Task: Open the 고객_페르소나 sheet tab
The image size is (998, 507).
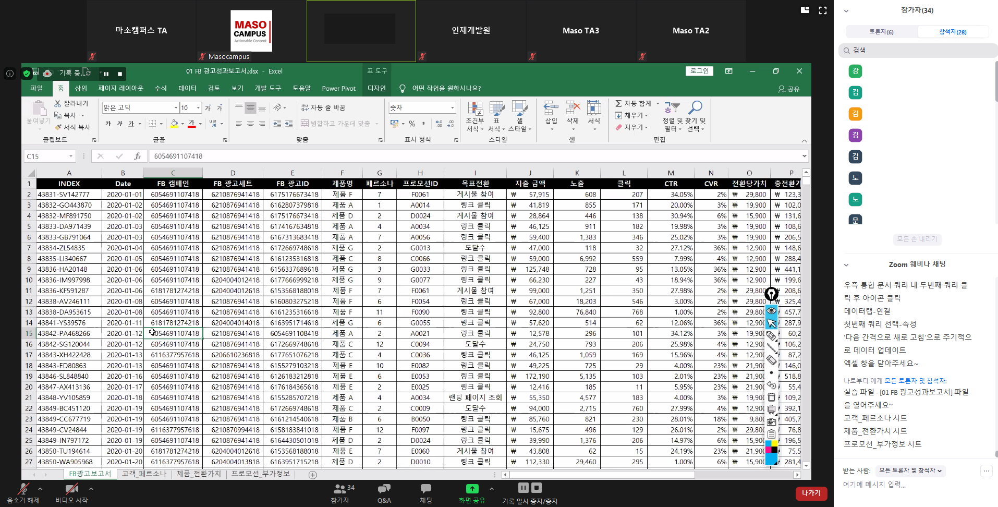Action: [144, 474]
